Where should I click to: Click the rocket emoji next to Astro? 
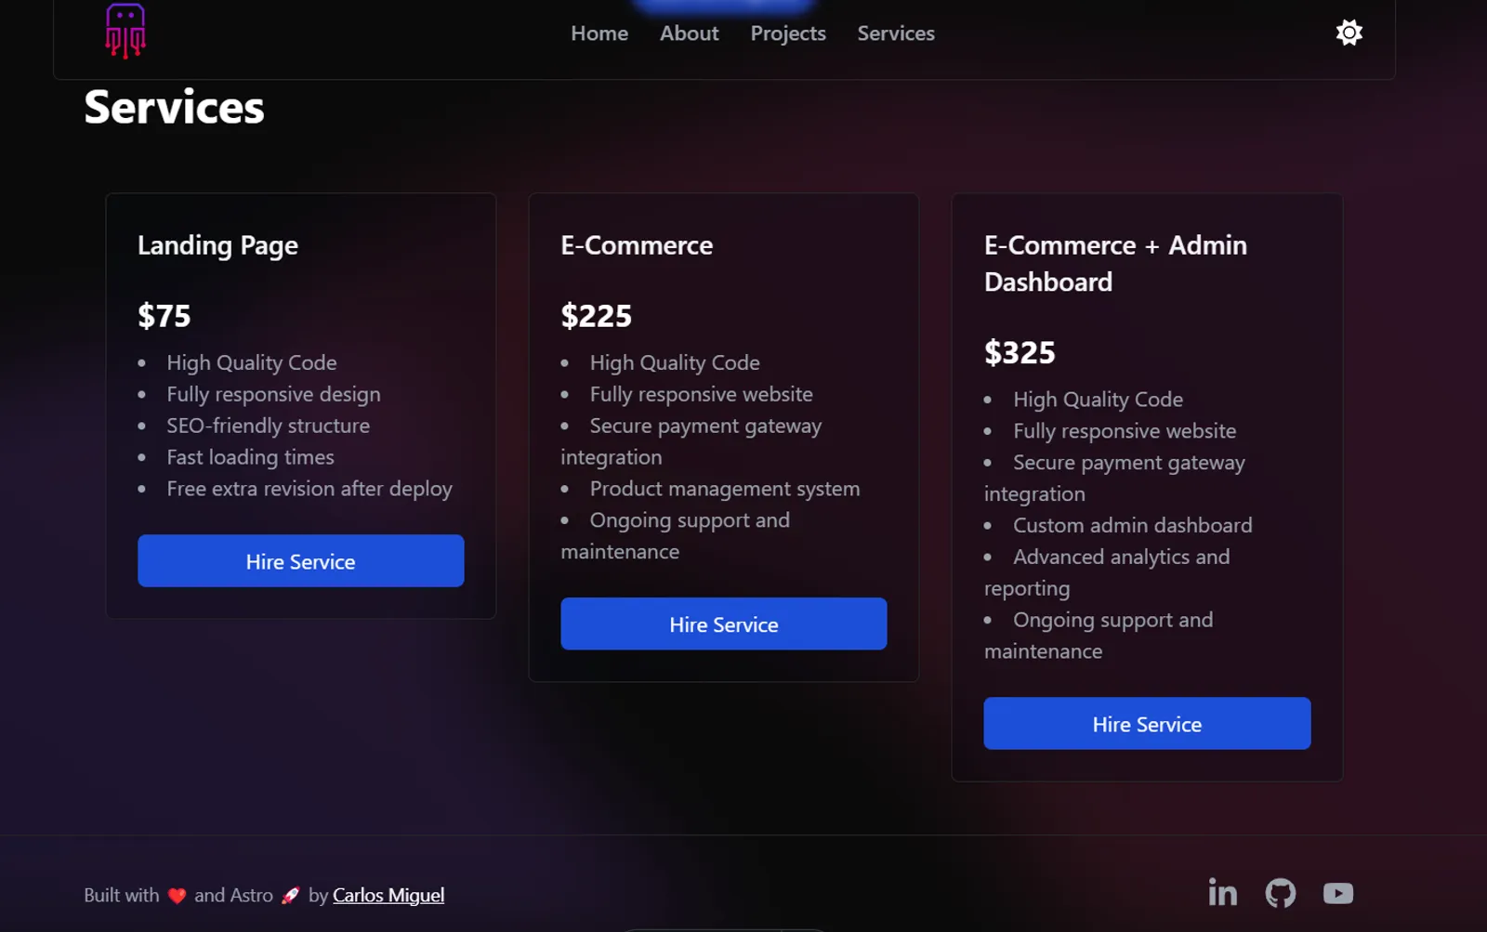(x=291, y=896)
